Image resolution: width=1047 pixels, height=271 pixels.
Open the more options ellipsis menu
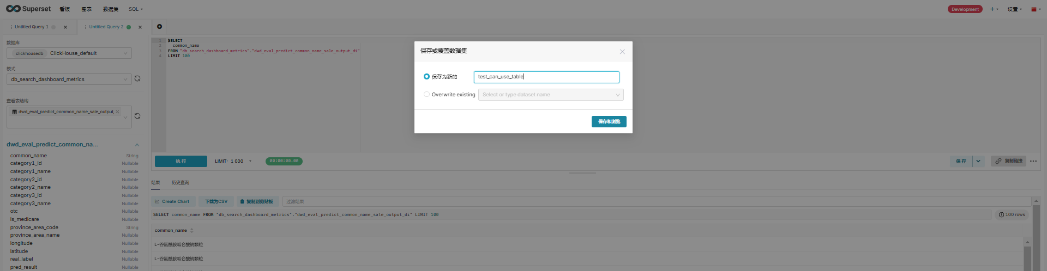coord(1033,161)
